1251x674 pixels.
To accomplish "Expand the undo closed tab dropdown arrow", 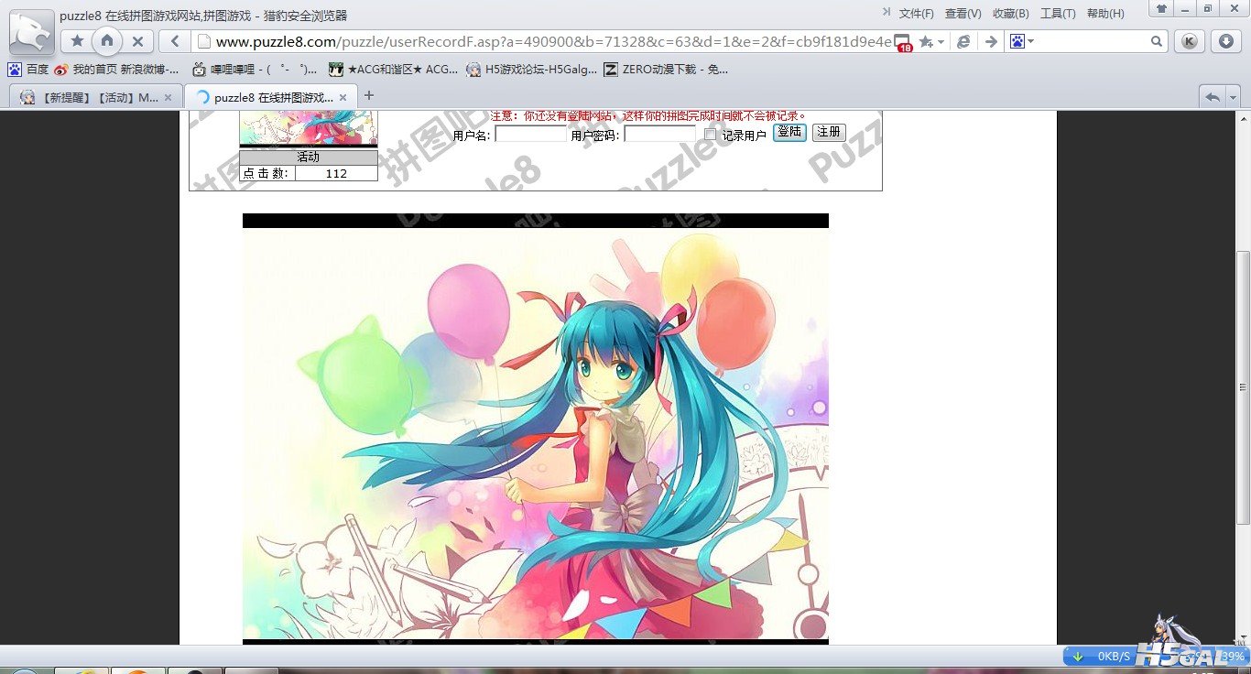I will (1233, 97).
